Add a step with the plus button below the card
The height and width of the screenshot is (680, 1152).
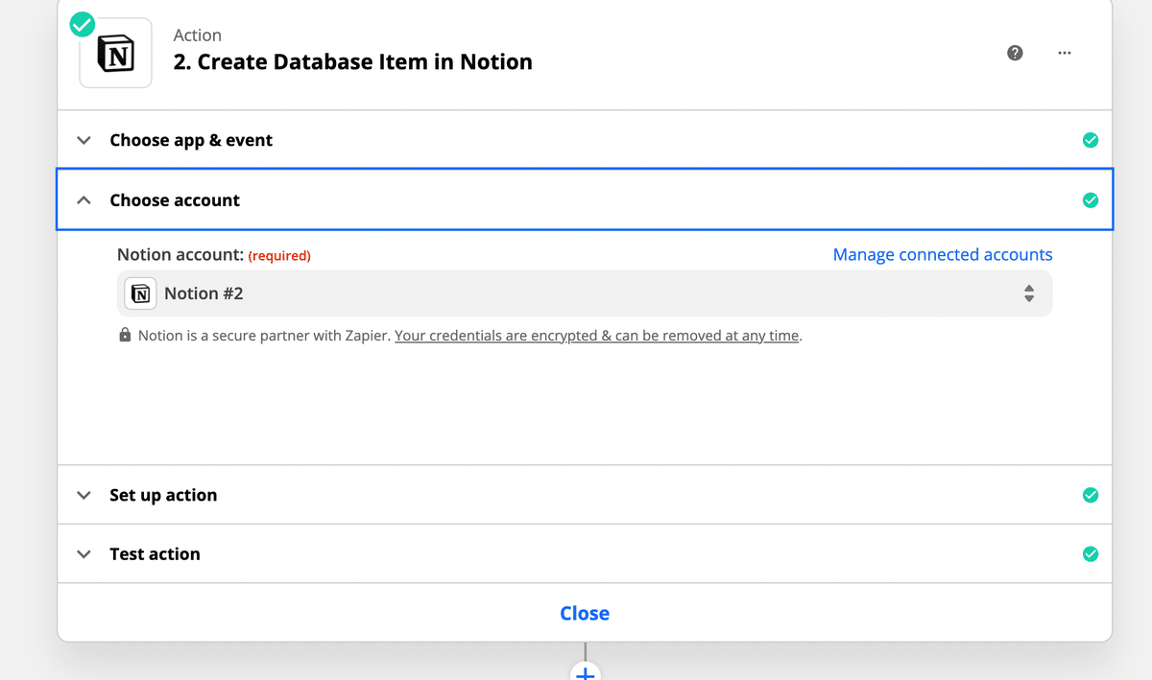(x=585, y=672)
